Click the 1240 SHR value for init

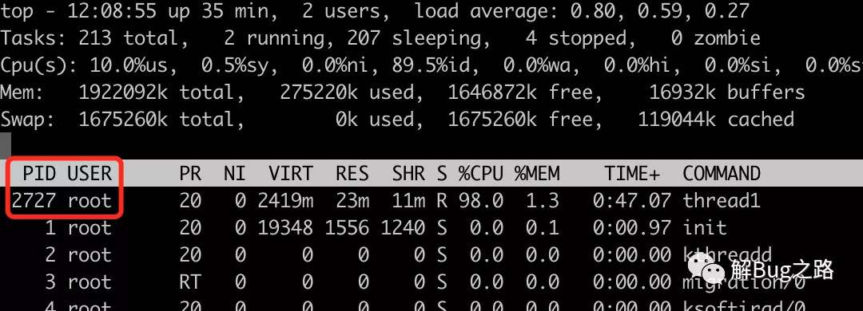click(x=403, y=227)
